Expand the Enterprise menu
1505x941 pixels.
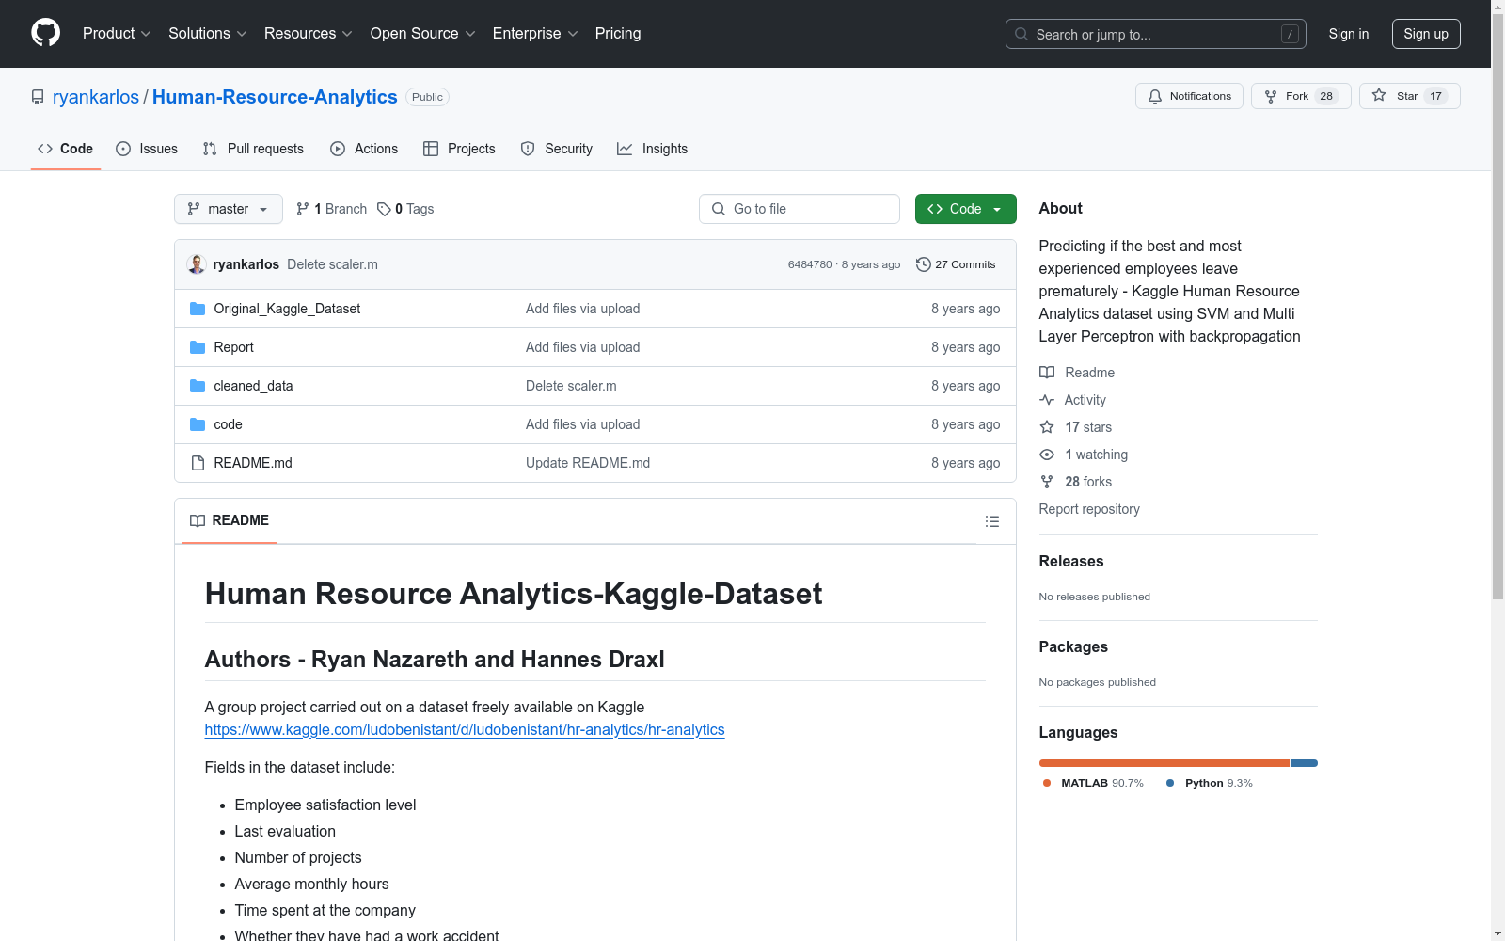point(535,34)
